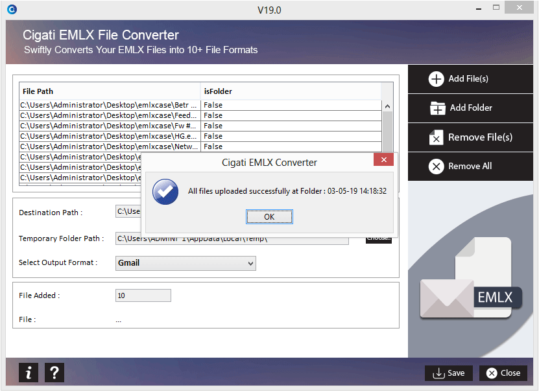Screen dimensions: 539x392
Task: Click the Add File(s) plus icon
Action: pos(436,79)
